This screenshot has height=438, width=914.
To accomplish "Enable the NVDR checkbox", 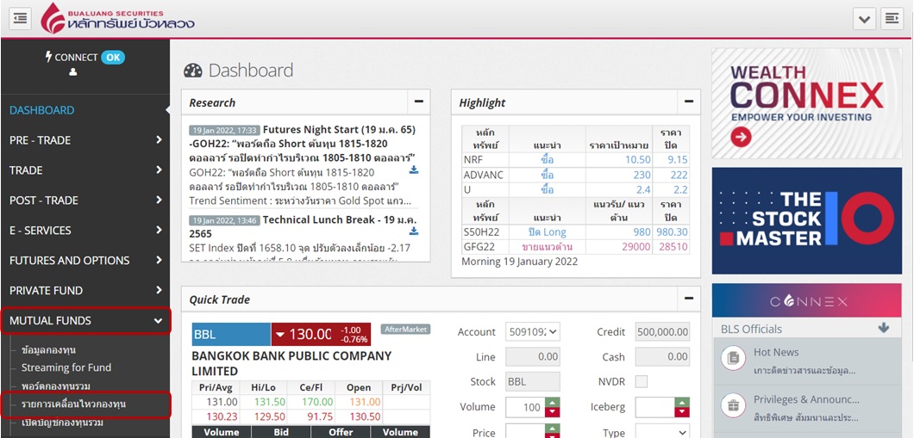I will tap(641, 381).
